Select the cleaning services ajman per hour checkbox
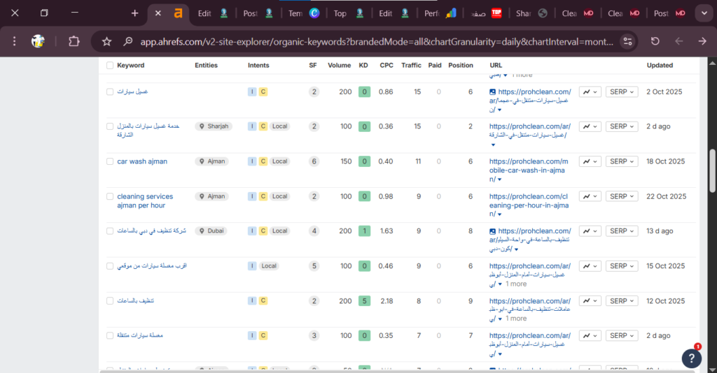The image size is (717, 373). (x=110, y=196)
